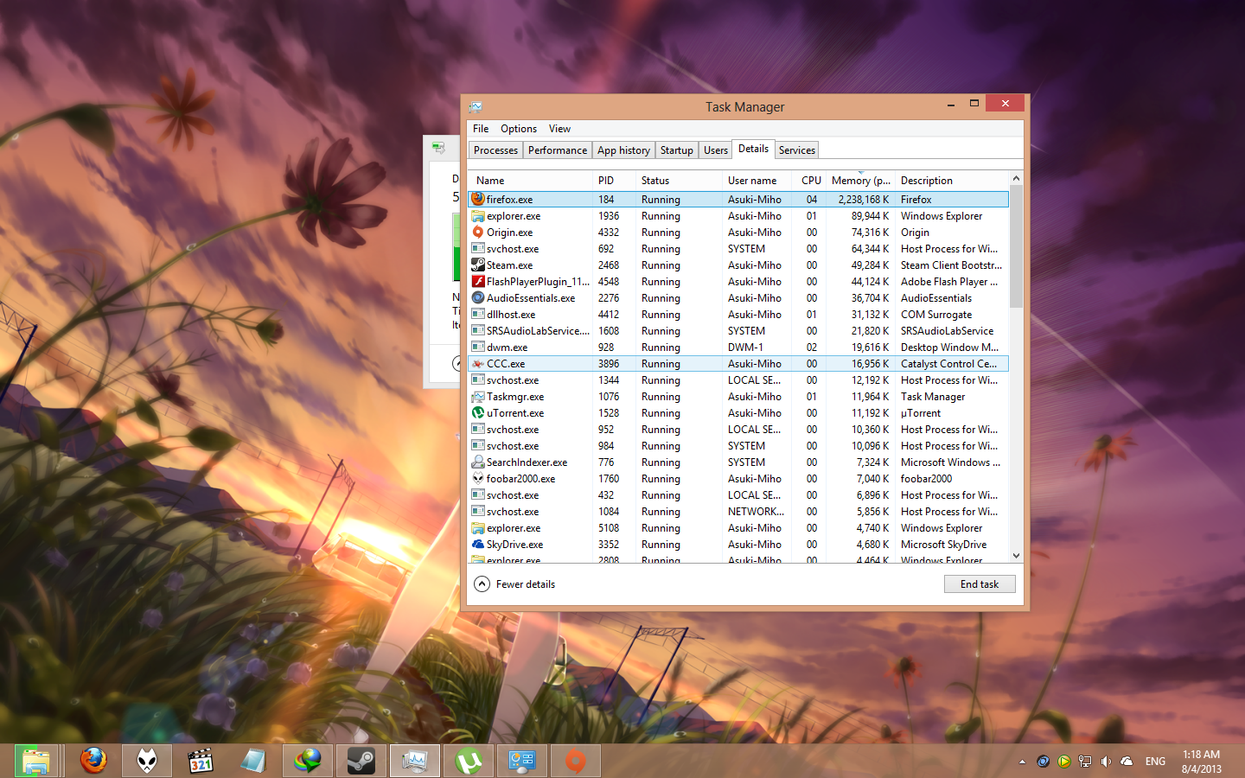Sort by the Memory column header
The width and height of the screenshot is (1245, 778).
tap(860, 181)
